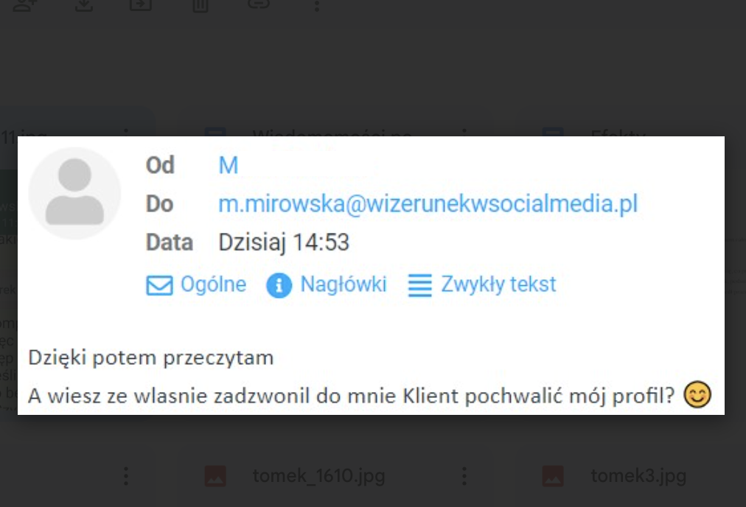Select the Zwykły tekst option

click(x=498, y=284)
